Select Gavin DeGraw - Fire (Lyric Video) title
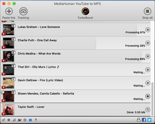The image size is (155, 124). coord(40,80)
